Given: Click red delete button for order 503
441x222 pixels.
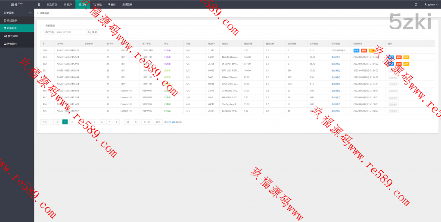Looking at the screenshot, I should (398, 57).
